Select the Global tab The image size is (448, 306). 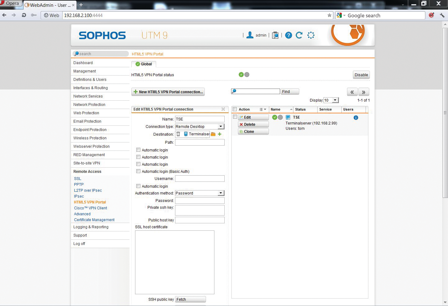pos(144,64)
